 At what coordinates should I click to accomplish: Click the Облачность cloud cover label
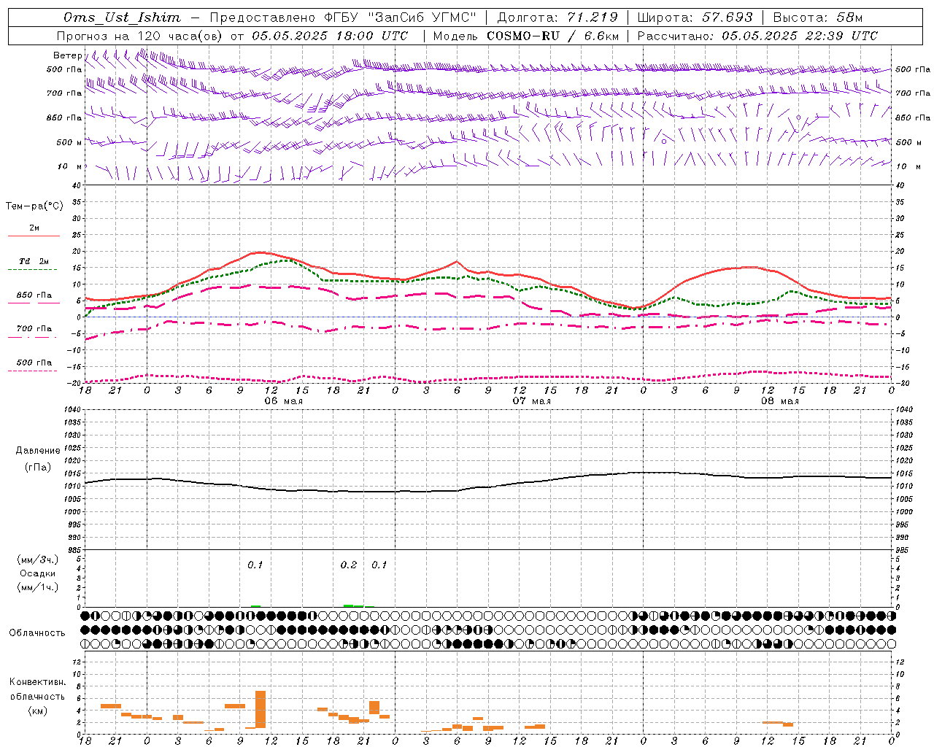[37, 633]
